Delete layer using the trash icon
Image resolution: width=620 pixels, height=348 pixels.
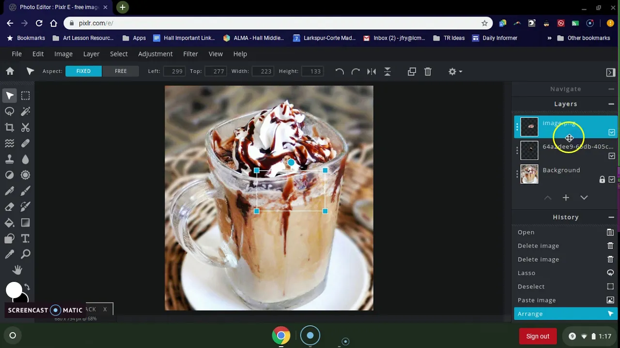(x=428, y=72)
